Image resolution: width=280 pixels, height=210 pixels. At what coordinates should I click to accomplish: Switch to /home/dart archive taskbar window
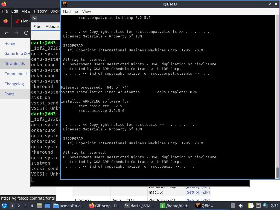(x=176, y=206)
